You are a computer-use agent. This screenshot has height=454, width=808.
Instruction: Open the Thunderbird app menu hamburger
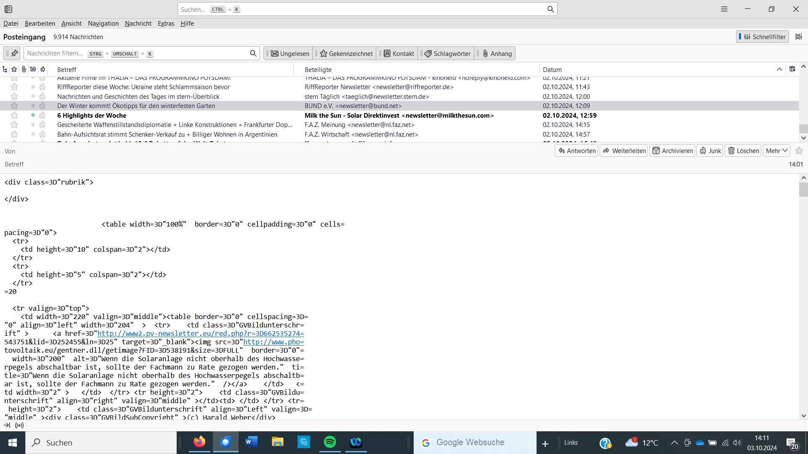tap(724, 9)
